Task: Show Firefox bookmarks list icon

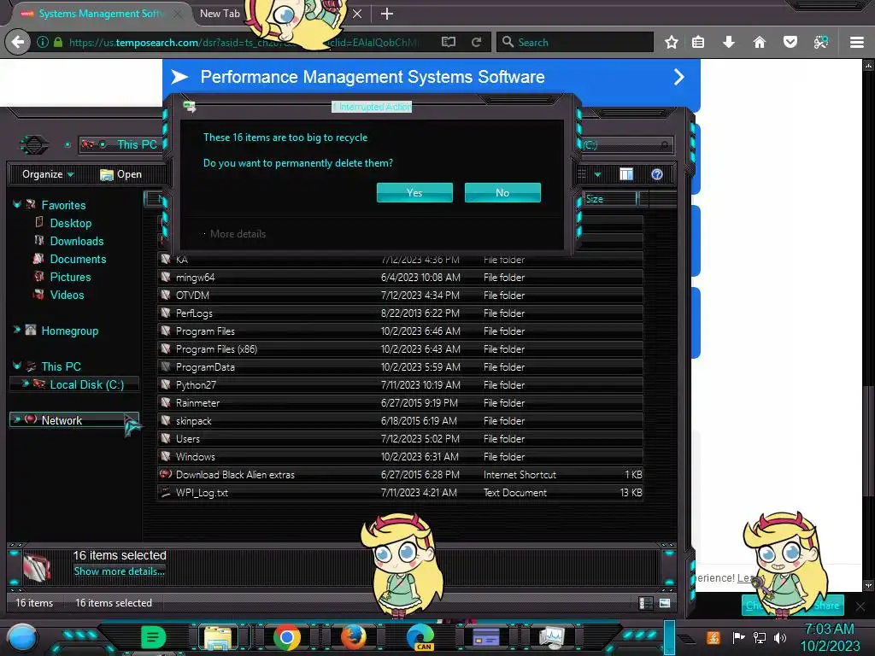Action: [698, 42]
